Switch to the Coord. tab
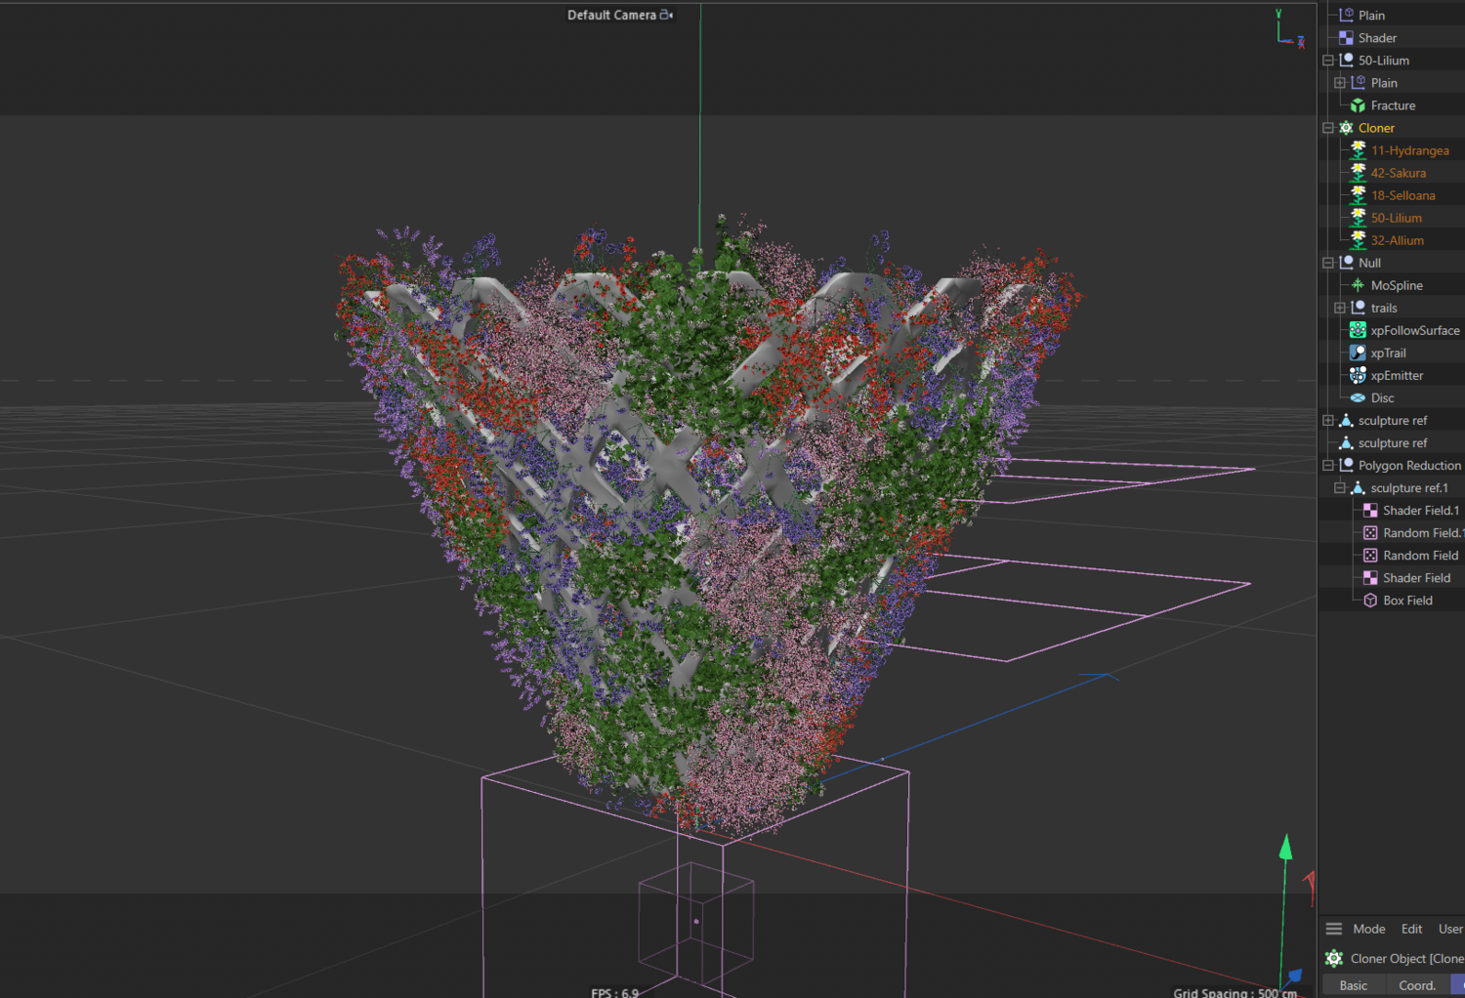This screenshot has height=998, width=1465. tap(1417, 985)
